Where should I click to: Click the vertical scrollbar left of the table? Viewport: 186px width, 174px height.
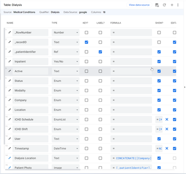pos(4,86)
